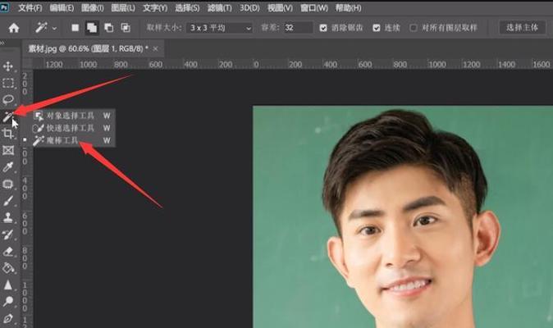The height and width of the screenshot is (328, 553).
Task: Choose 对象选择工具 from the flyout
Action: click(72, 116)
